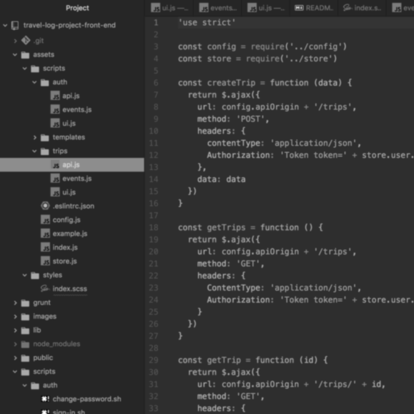This screenshot has width=414, height=414.
Task: Open the example.js file
Action: (x=70, y=234)
